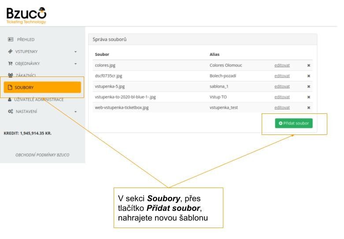Click the Nastavení gears icon
Viewport: 344px width, 239px height.
tap(11, 112)
